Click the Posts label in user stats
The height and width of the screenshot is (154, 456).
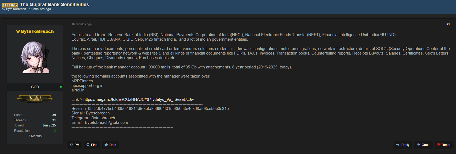coord(18,115)
